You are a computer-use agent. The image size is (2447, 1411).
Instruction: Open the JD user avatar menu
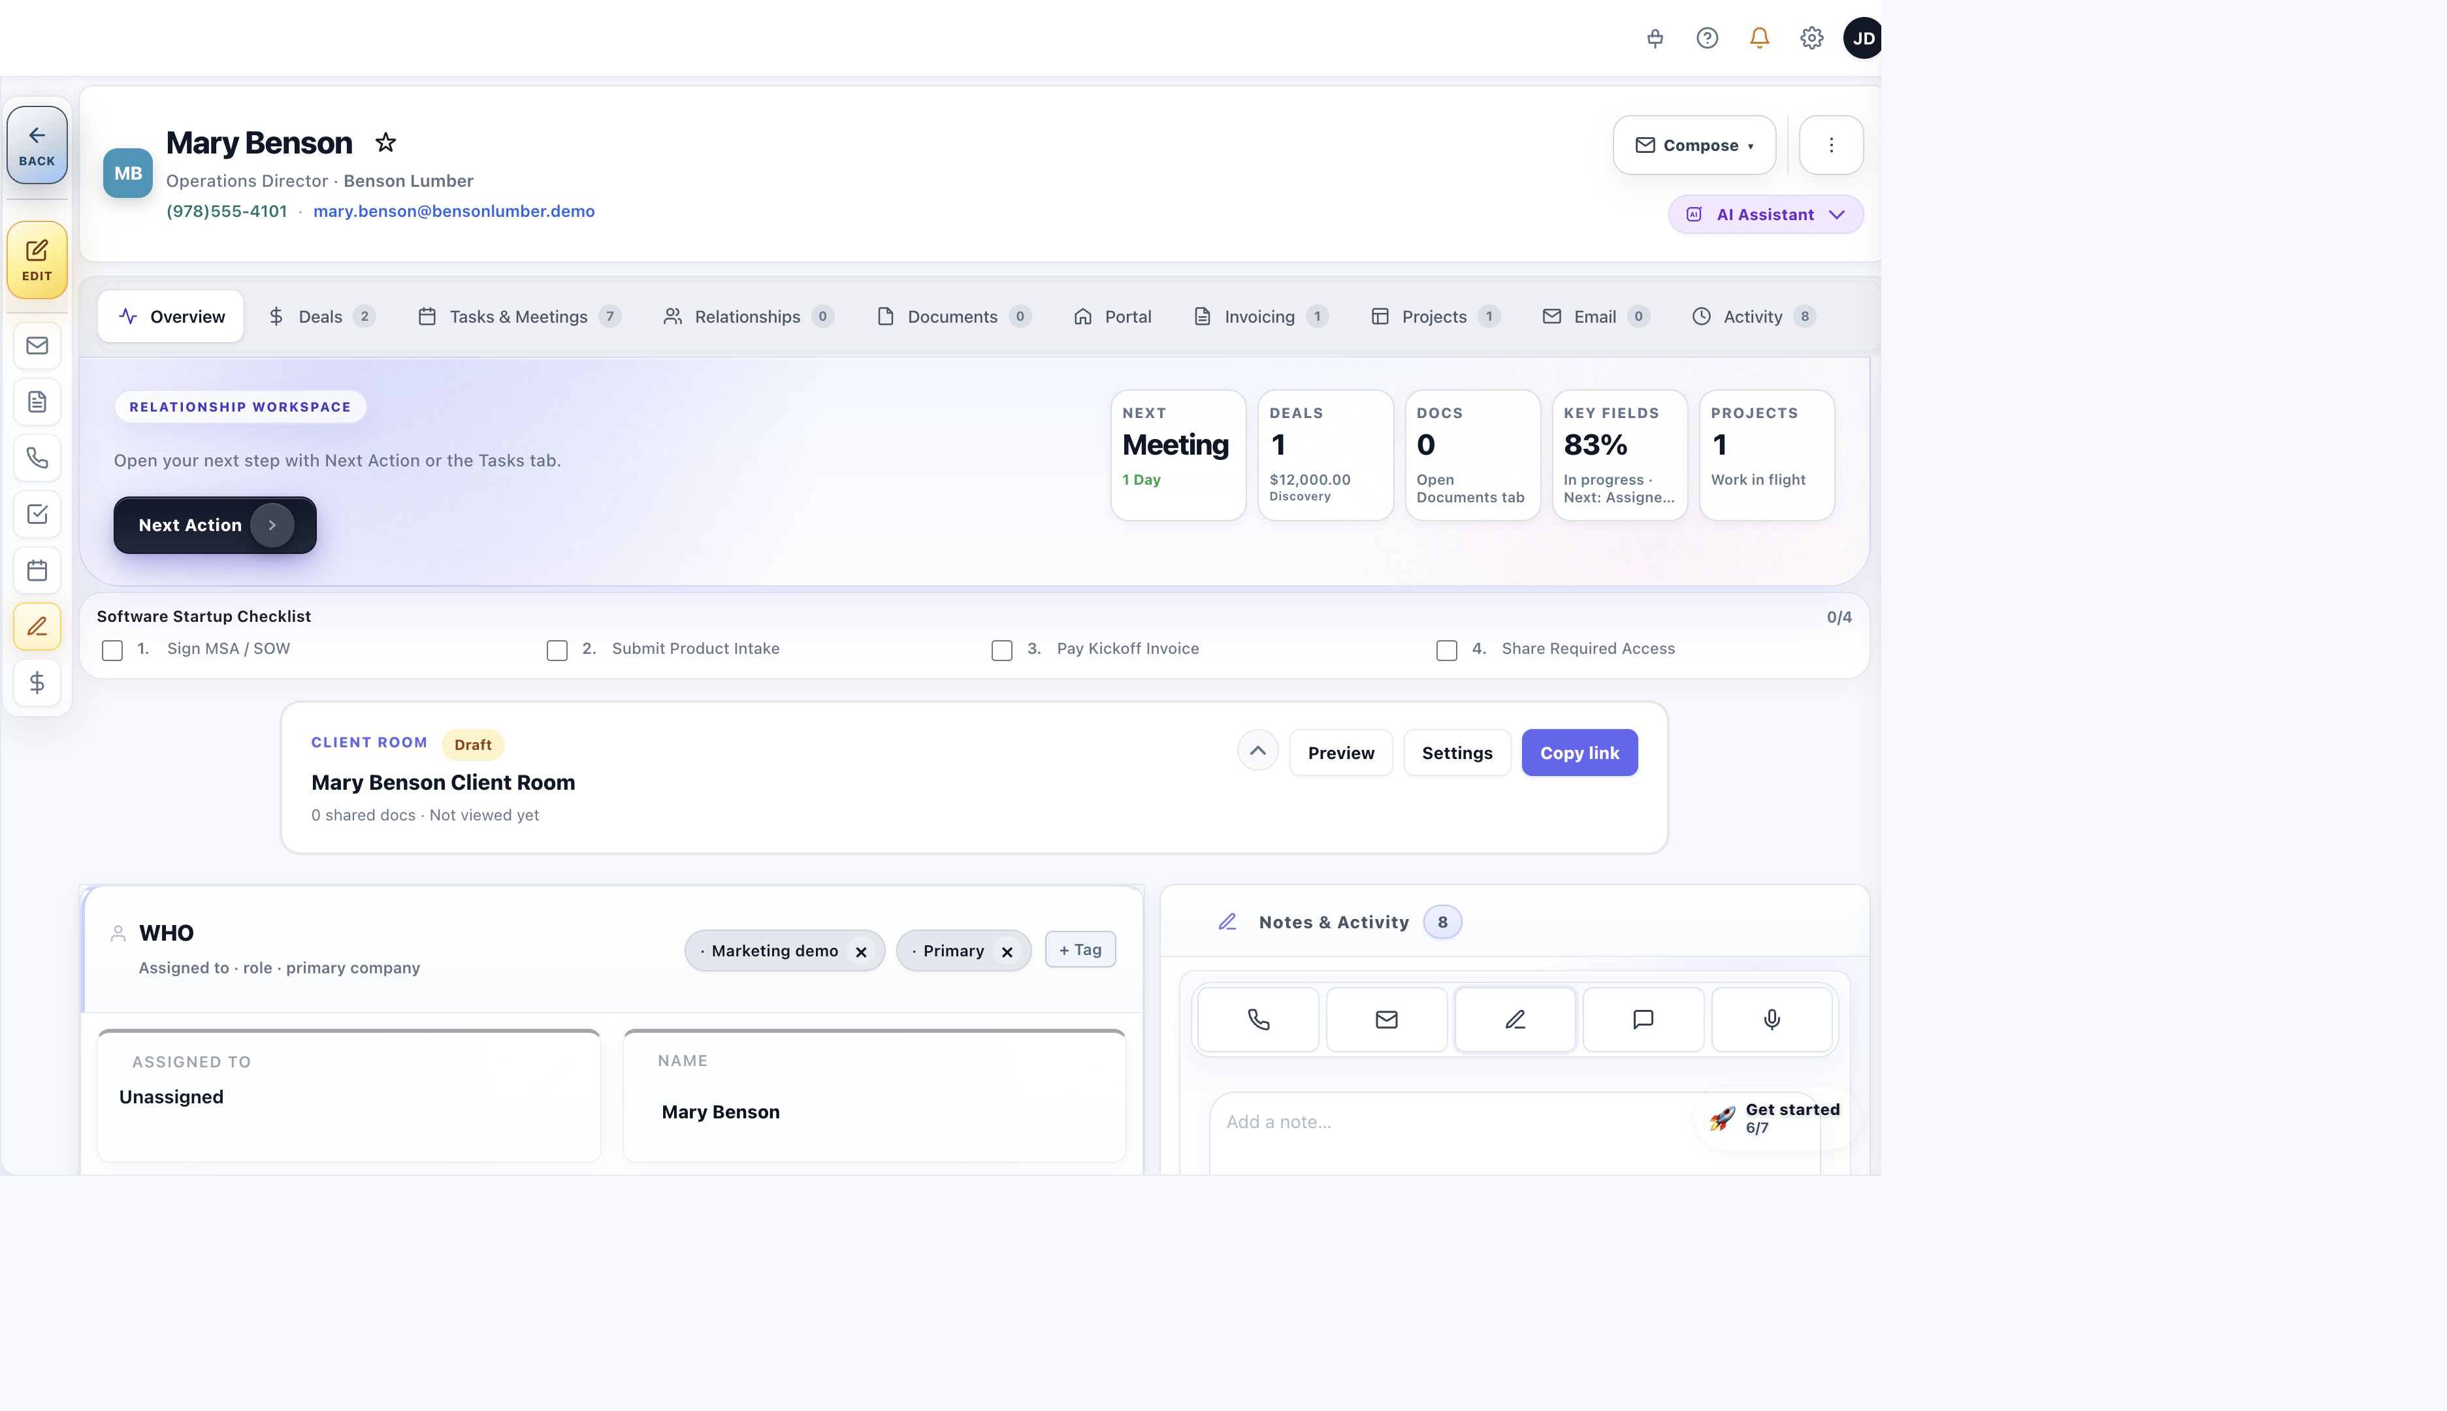click(x=1862, y=38)
